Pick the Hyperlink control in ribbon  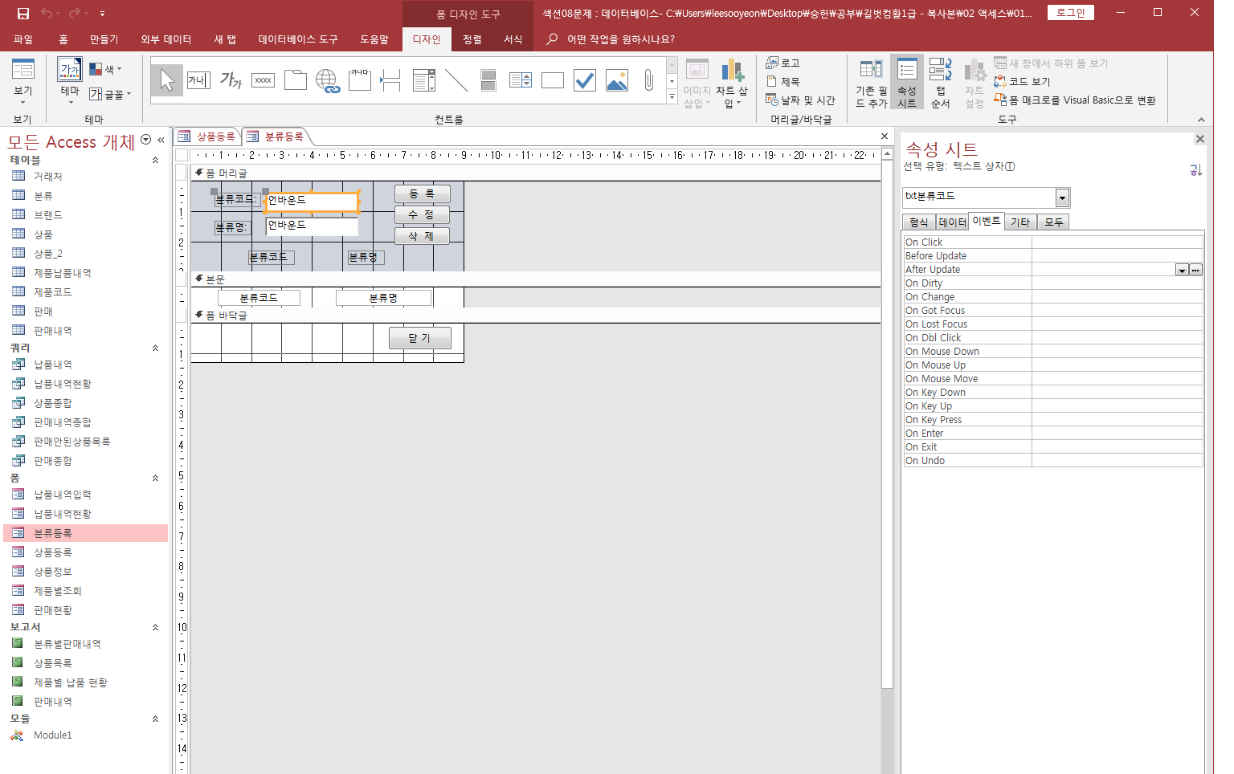point(328,80)
